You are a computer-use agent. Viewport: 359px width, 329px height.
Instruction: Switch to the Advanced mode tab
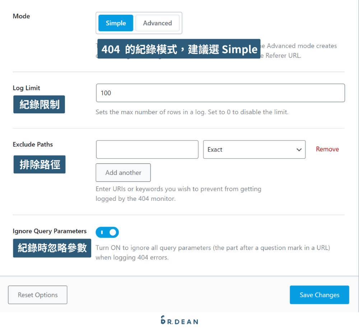coord(157,23)
